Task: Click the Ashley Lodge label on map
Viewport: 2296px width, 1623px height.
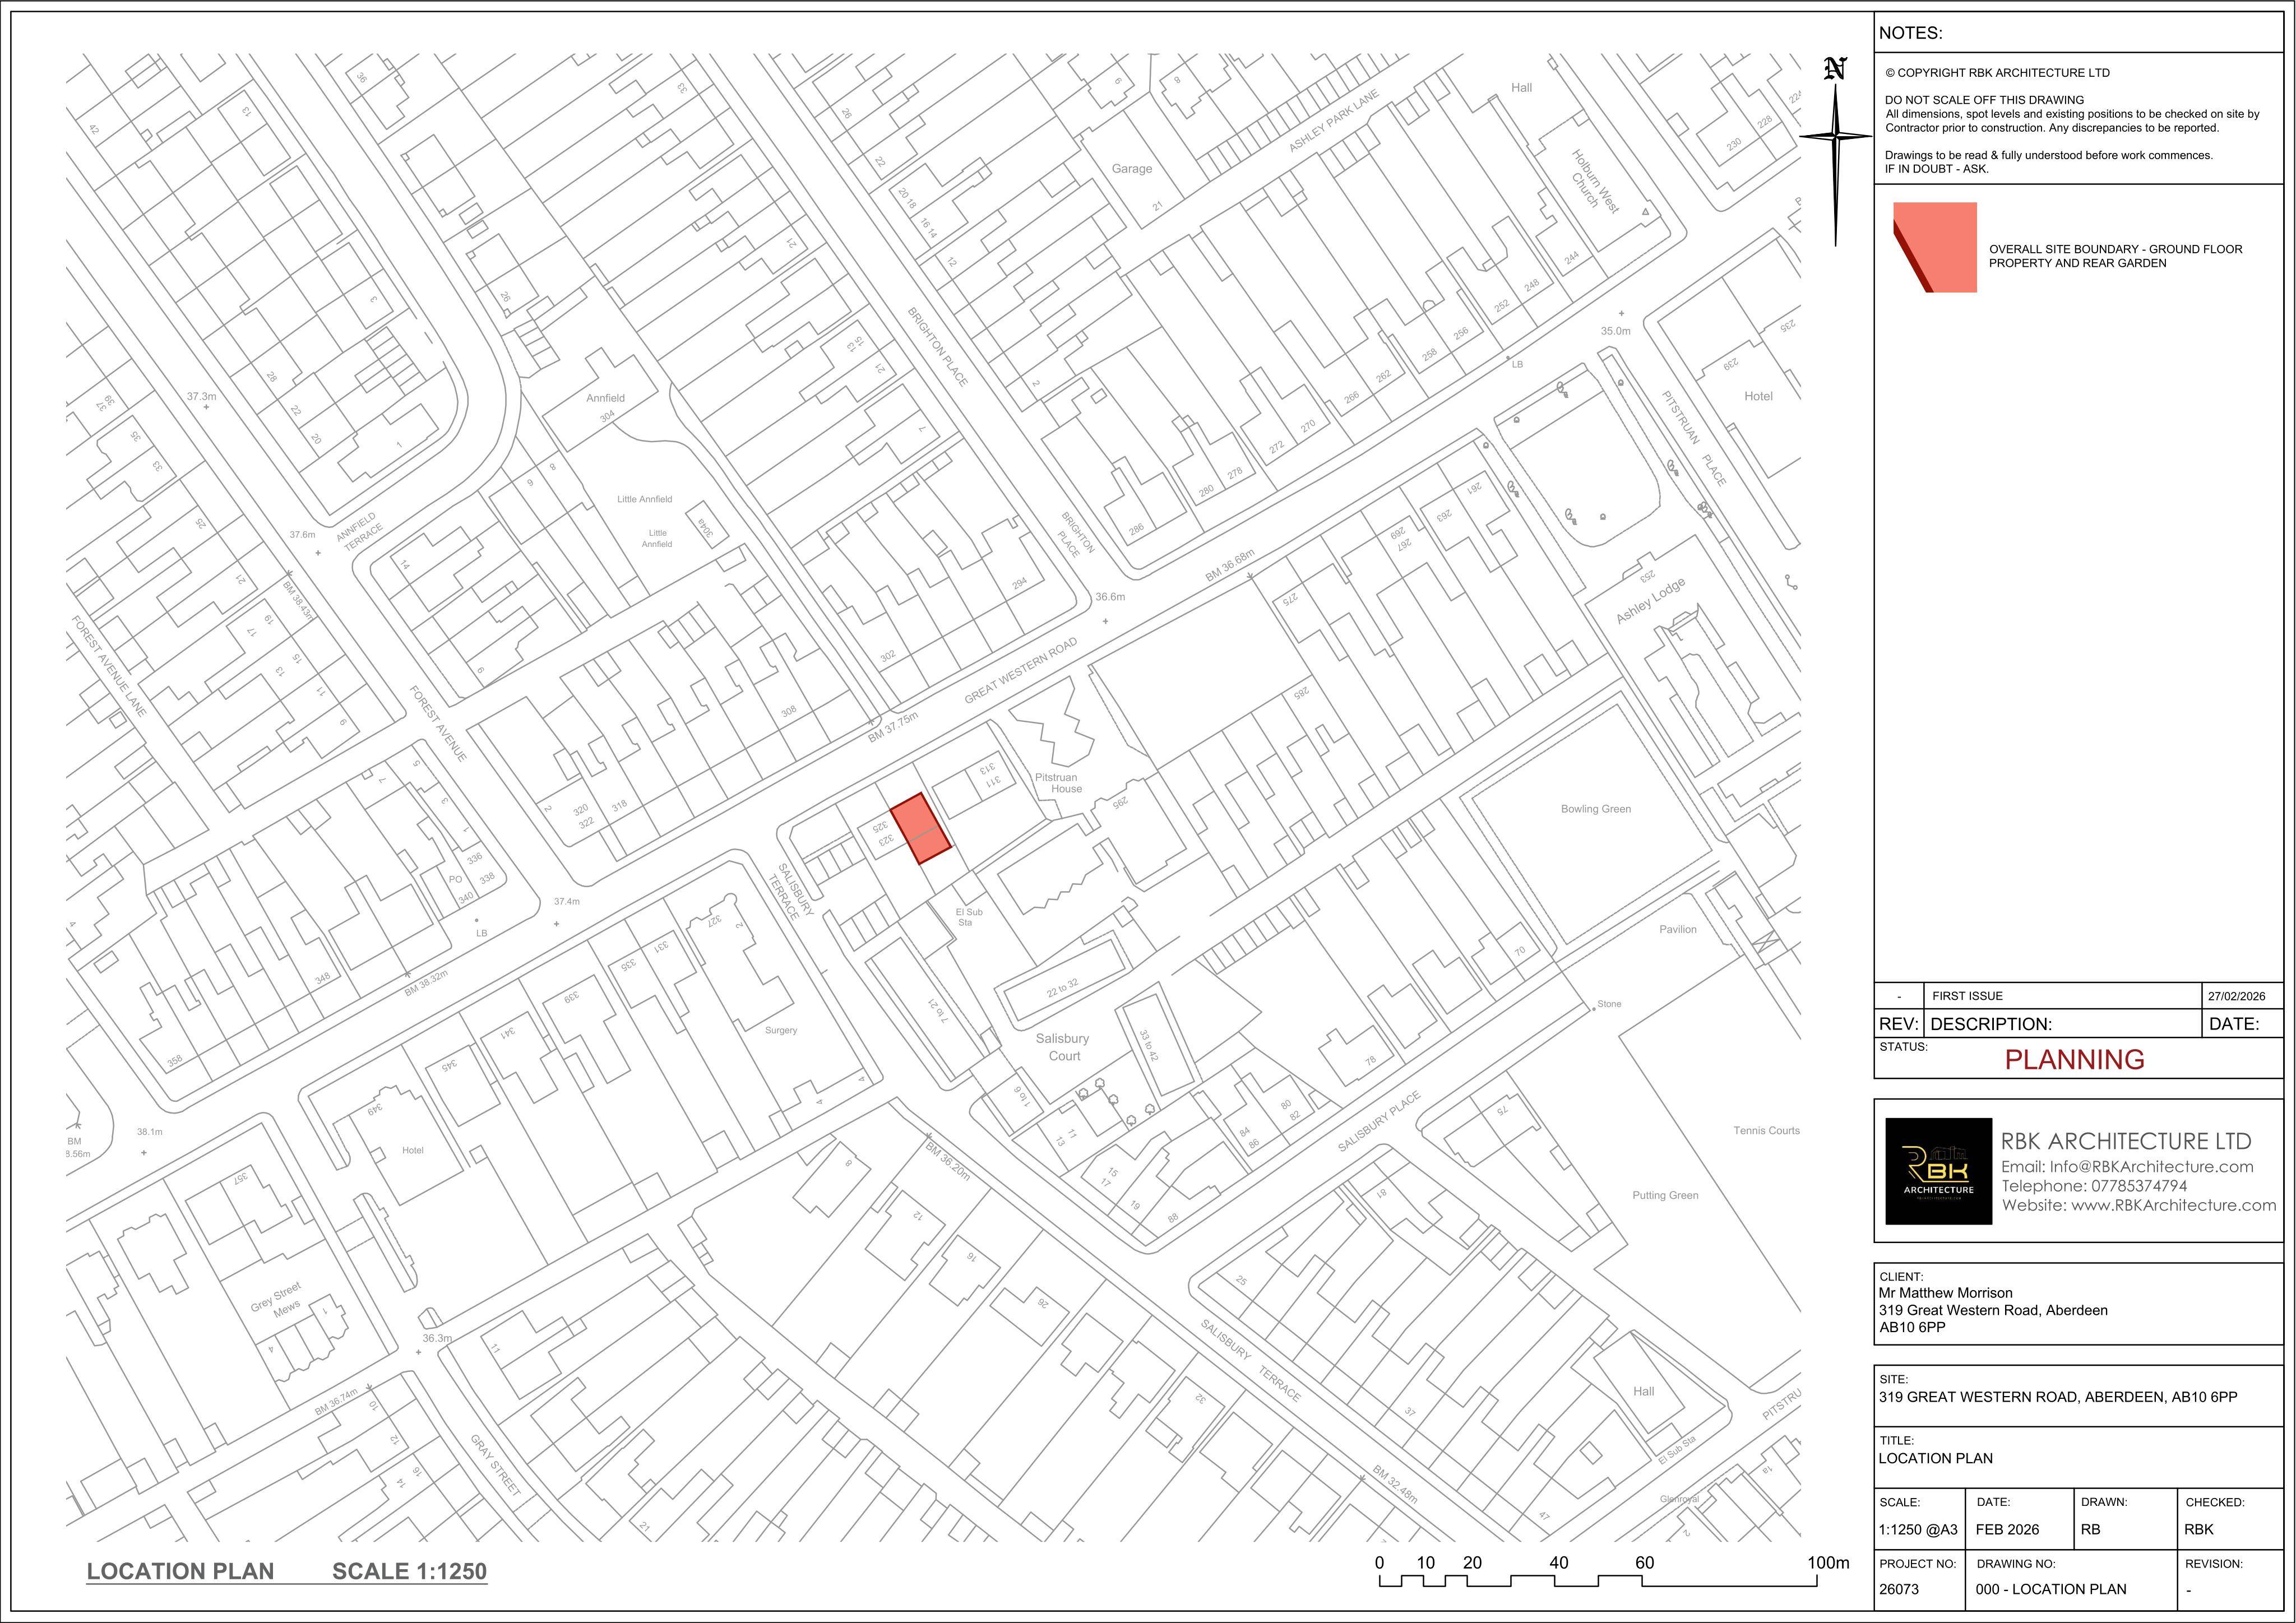Action: click(1650, 600)
